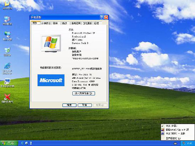This screenshot has height=146, width=195.
Task: Open the Network Places desktop icon
Action: tap(7, 36)
